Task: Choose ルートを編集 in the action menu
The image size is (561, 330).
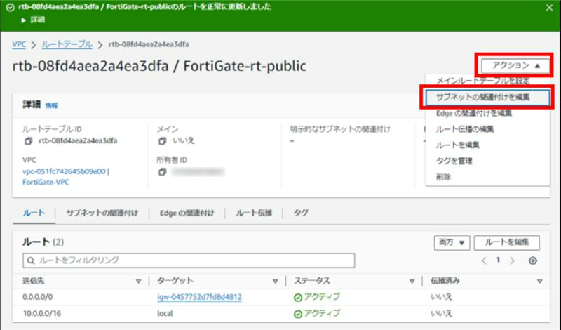Action: [x=457, y=145]
